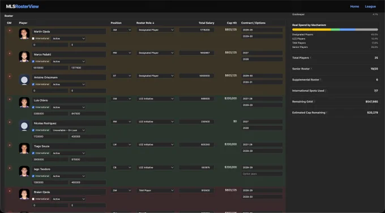385x213 pixels.
Task: Open the League page link
Action: click(370, 7)
